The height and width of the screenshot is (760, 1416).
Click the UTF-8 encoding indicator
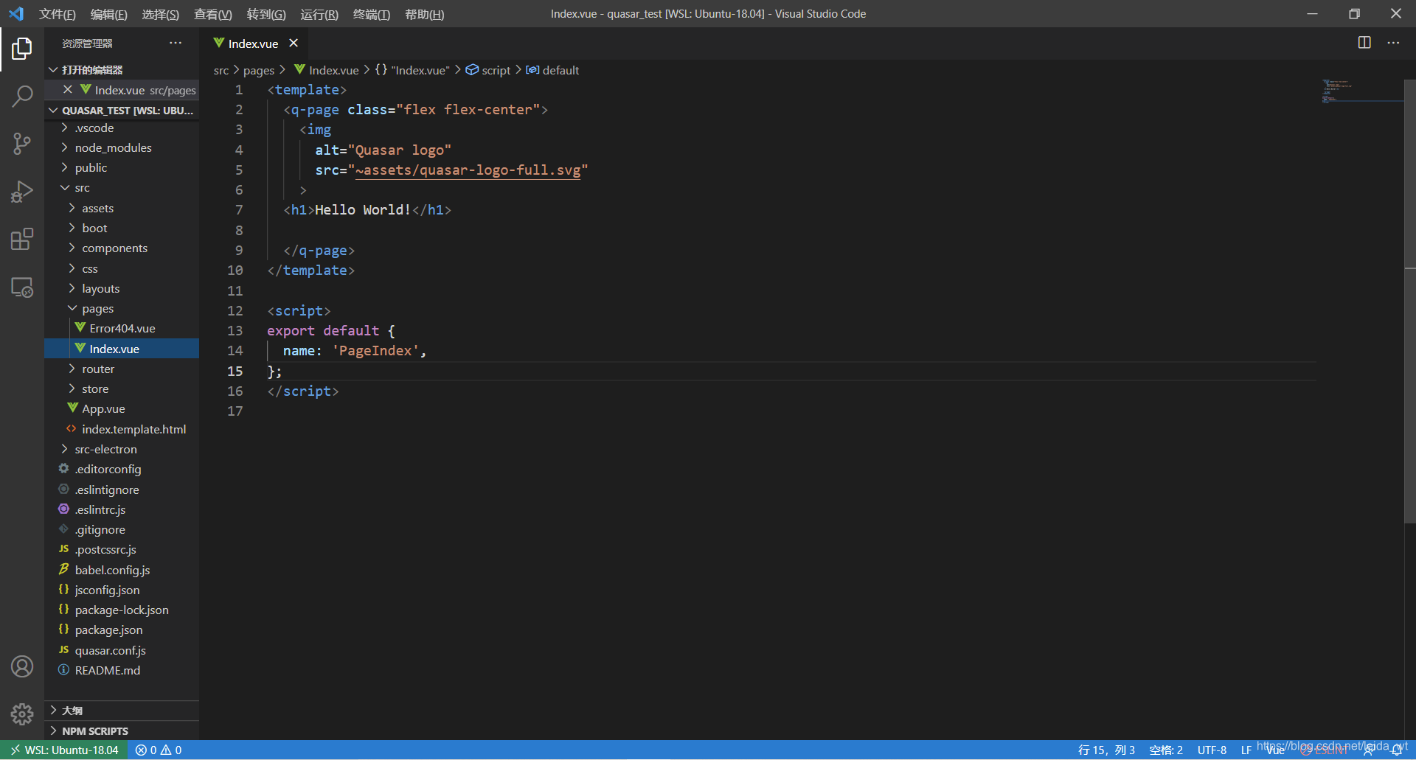(x=1212, y=750)
